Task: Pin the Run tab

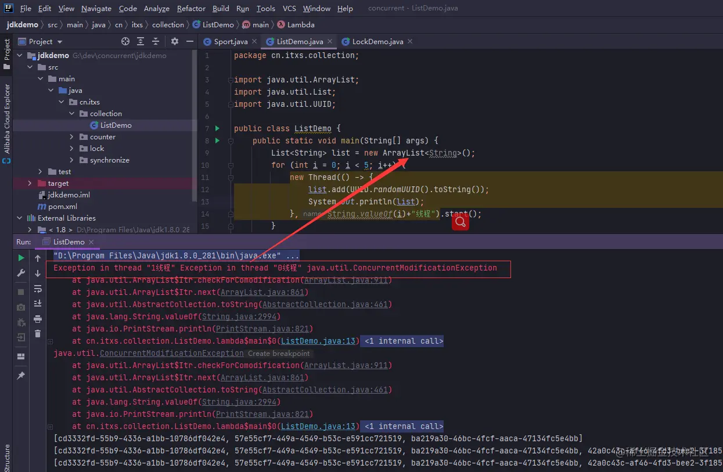Action: (x=21, y=376)
